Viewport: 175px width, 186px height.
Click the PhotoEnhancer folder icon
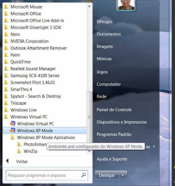tap(19, 144)
